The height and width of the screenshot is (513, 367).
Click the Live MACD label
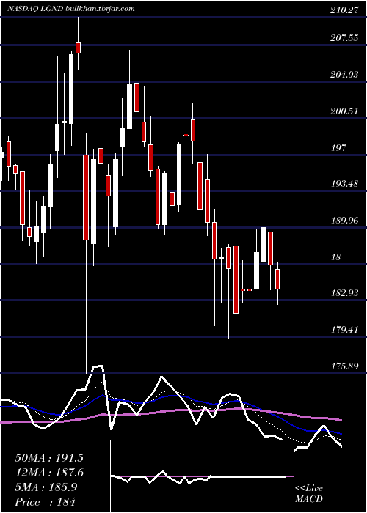(309, 494)
